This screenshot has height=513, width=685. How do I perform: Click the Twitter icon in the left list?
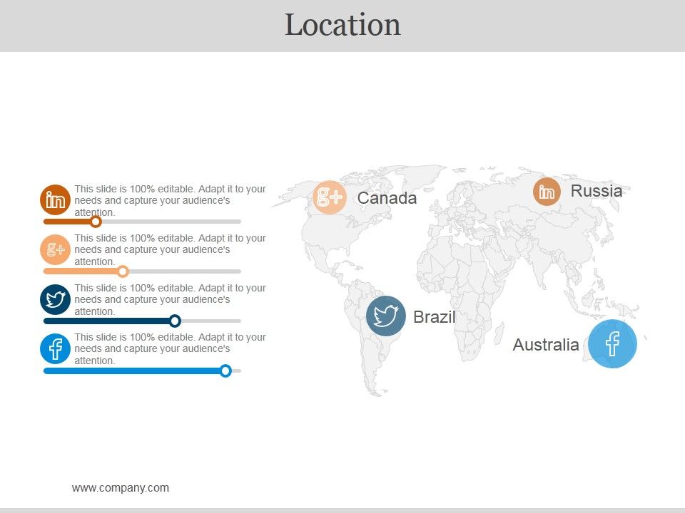coord(55,300)
